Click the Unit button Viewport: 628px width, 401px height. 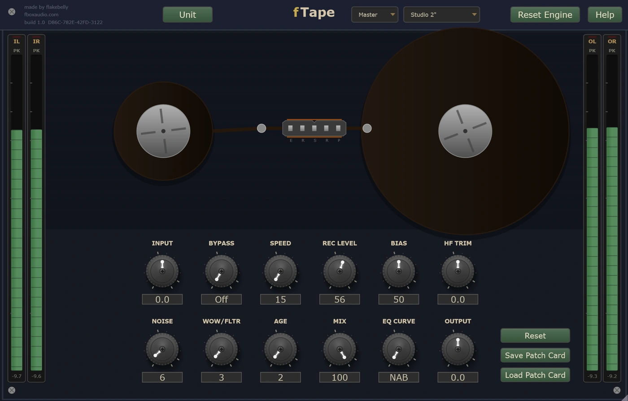pyautogui.click(x=188, y=14)
